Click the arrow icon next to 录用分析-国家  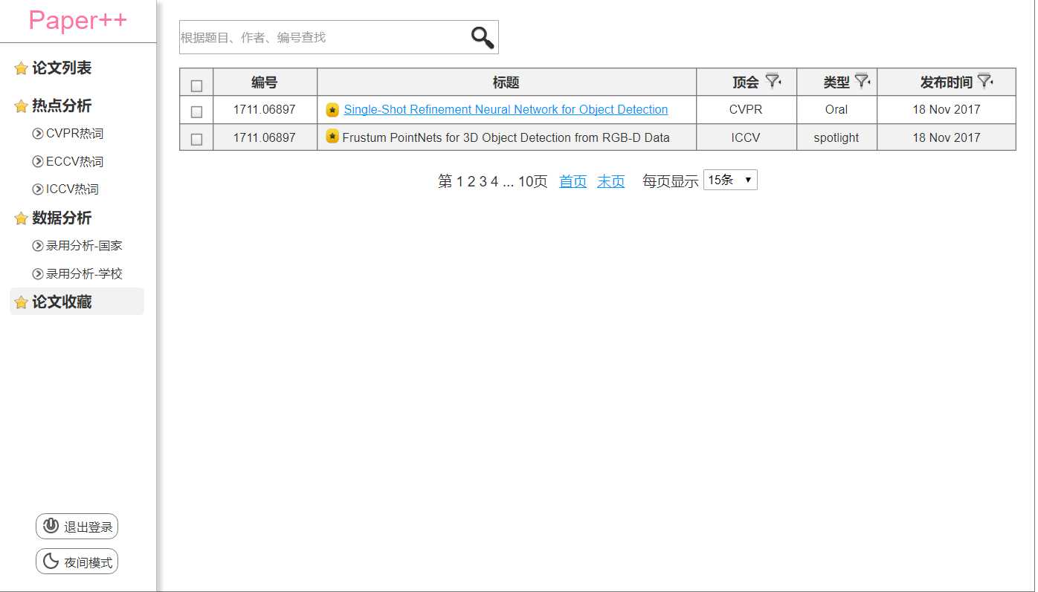[x=38, y=246]
